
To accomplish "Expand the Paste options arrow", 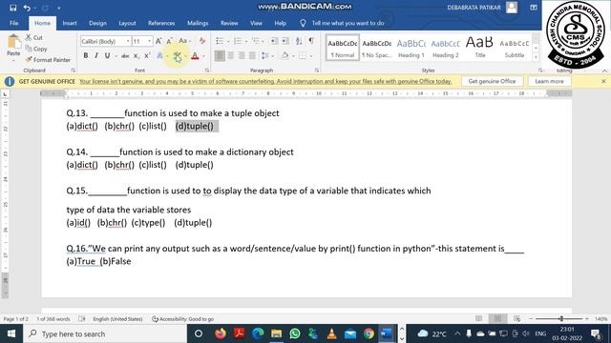I will [13, 61].
